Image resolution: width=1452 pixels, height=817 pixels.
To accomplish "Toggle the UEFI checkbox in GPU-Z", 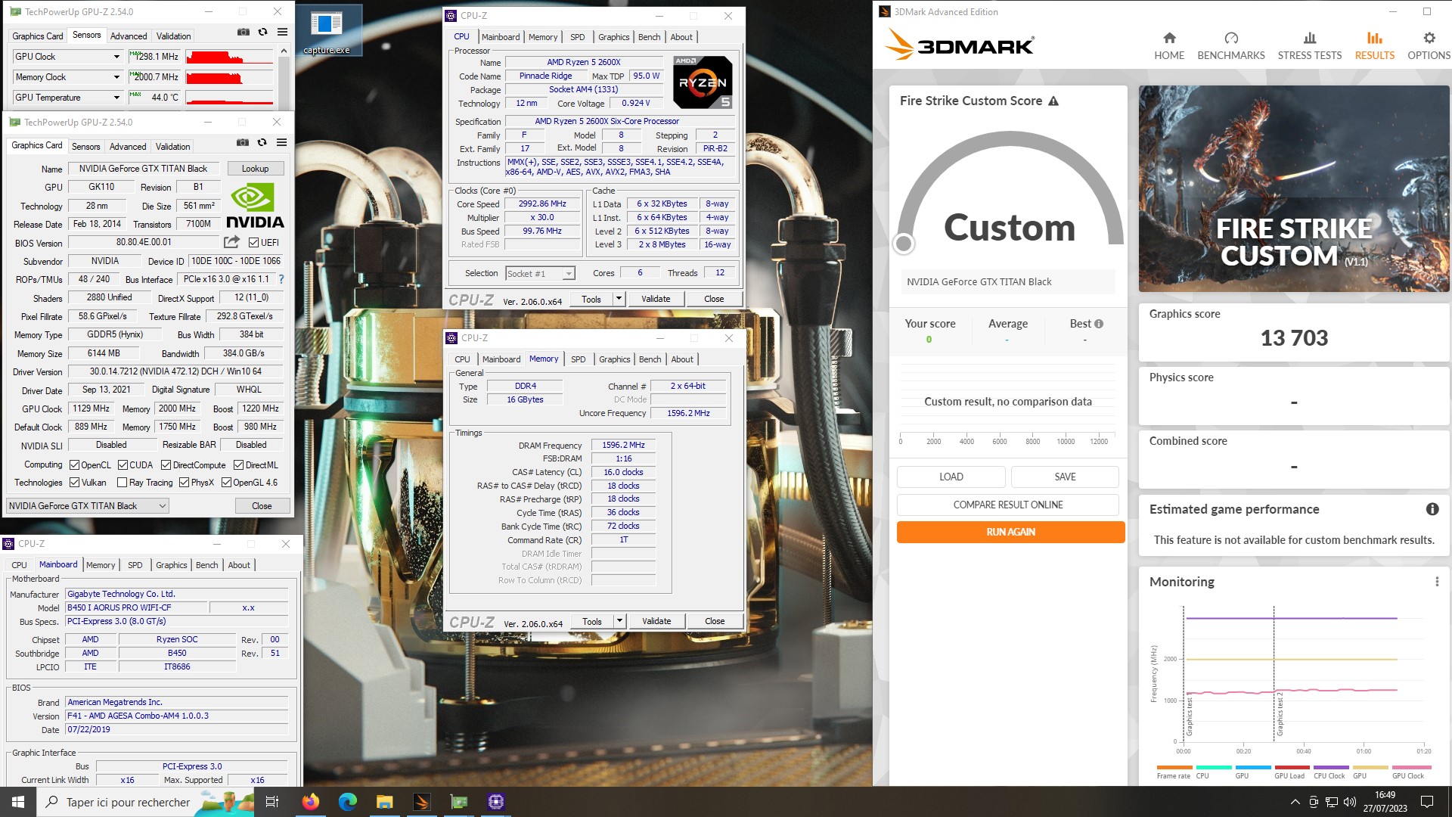I will pyautogui.click(x=253, y=243).
